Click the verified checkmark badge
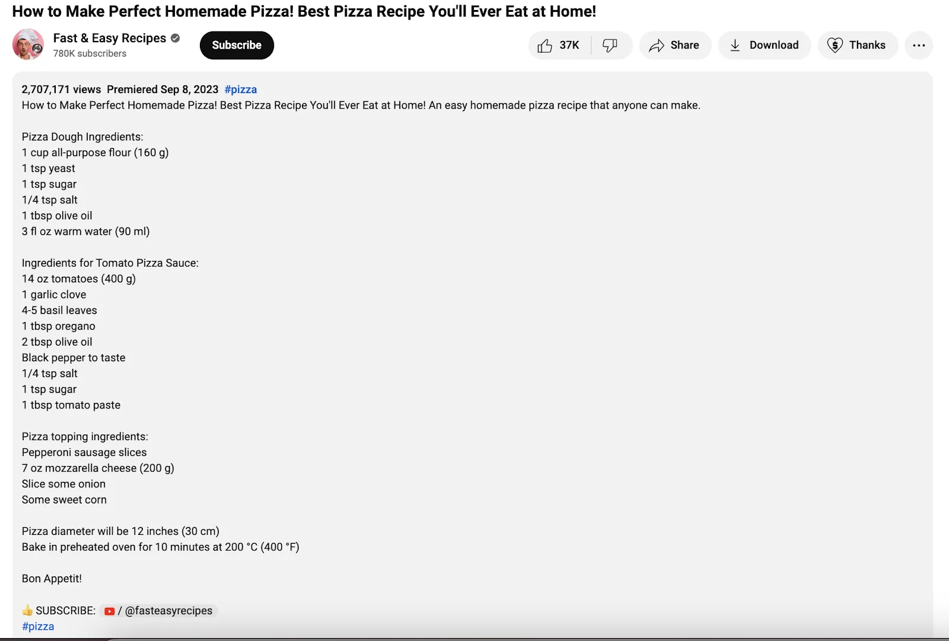The image size is (949, 641). (175, 38)
